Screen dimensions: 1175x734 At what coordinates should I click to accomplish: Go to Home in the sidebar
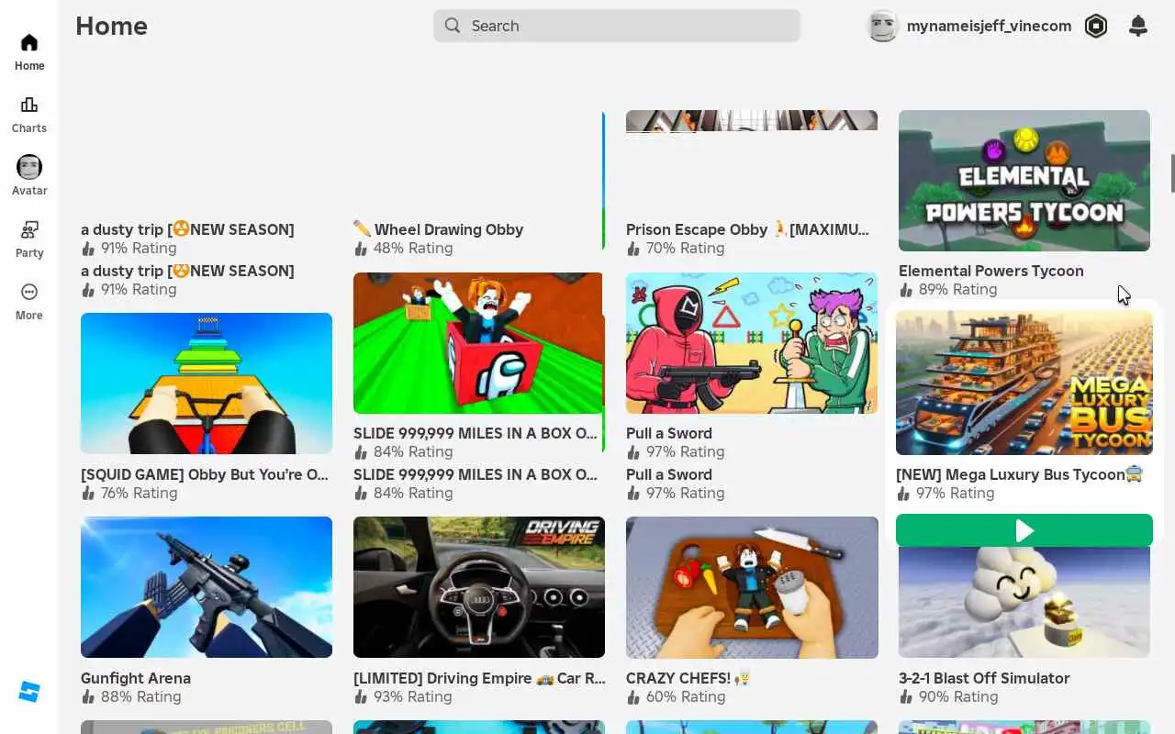pyautogui.click(x=29, y=52)
